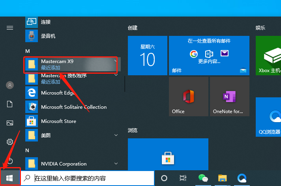
Task: Expand the hamburger menu at top left
Action: 10,28
